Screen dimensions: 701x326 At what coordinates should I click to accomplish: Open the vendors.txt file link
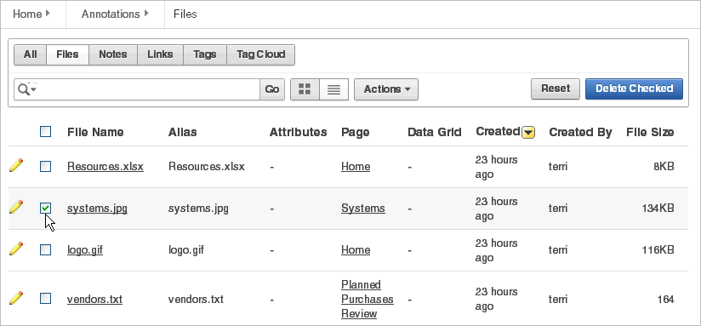click(94, 299)
